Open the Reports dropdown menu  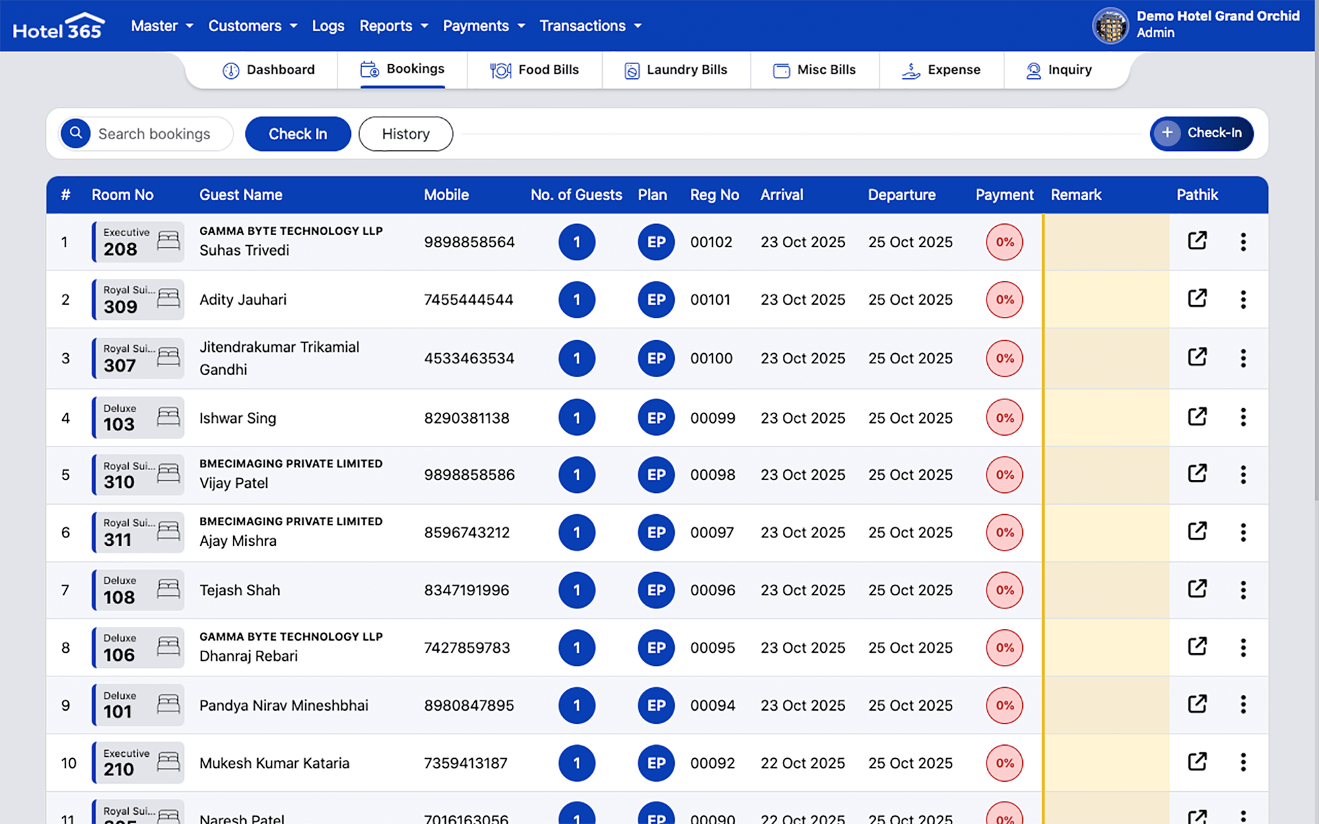pos(393,26)
